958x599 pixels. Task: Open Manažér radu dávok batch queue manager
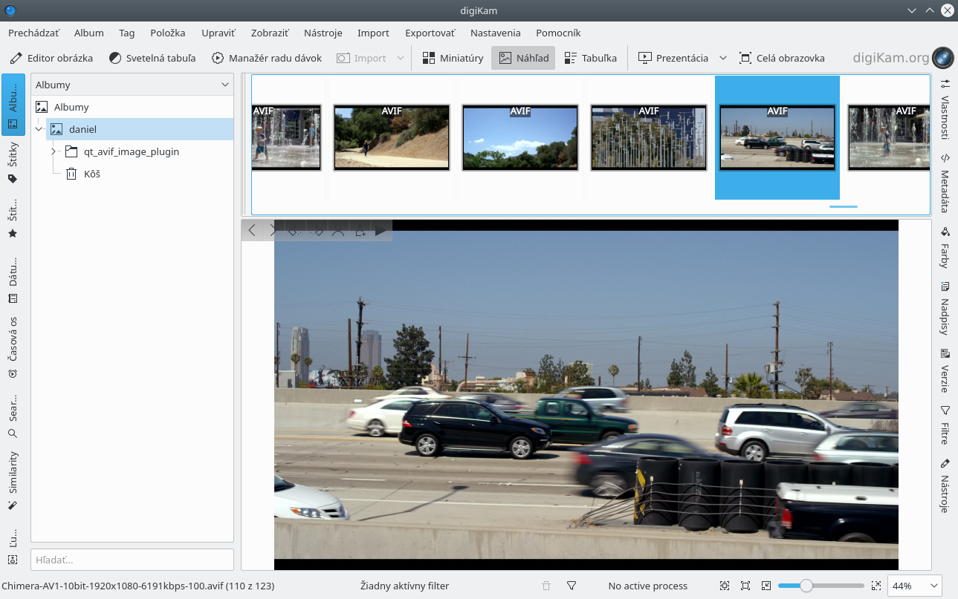[266, 58]
